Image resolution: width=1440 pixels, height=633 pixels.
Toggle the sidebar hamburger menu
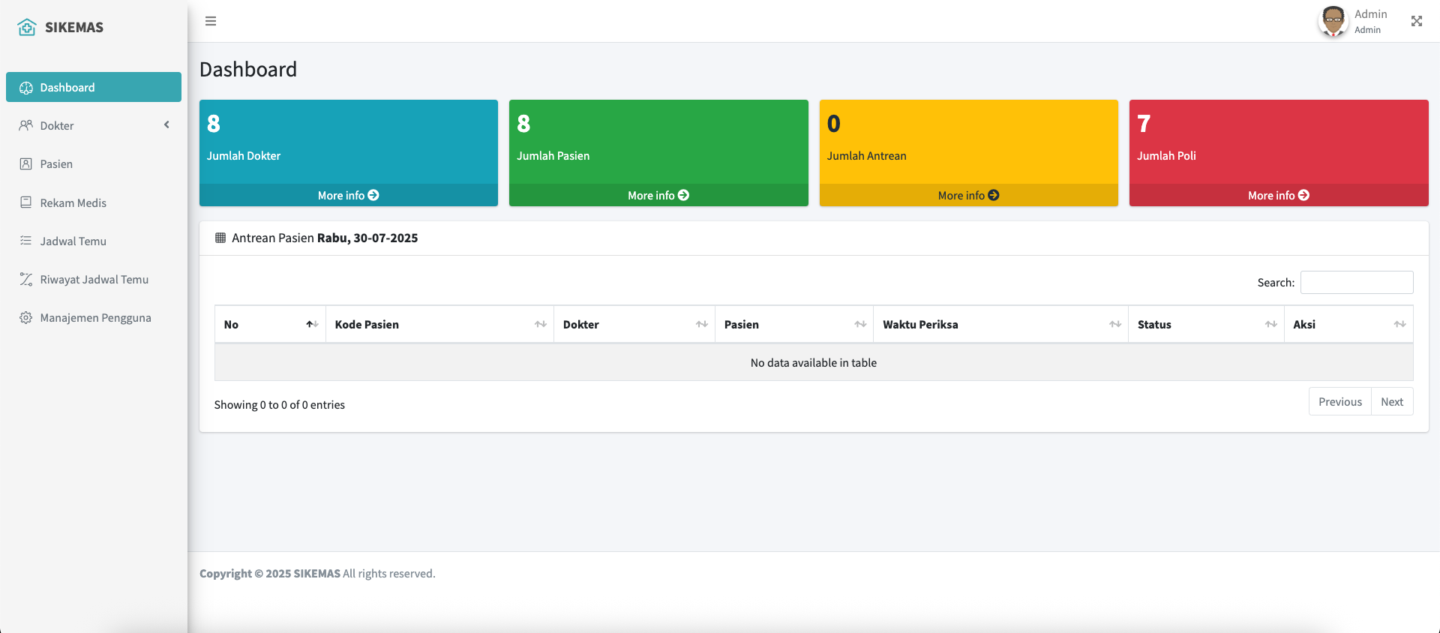211,21
